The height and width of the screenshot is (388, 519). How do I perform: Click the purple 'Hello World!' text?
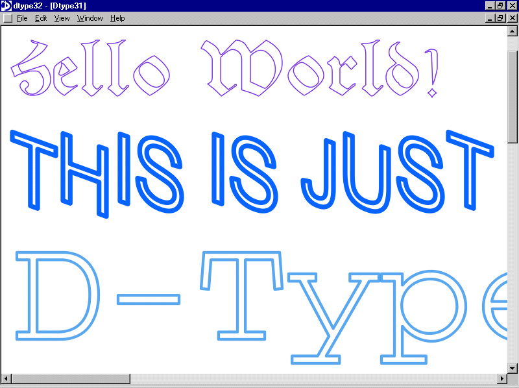[x=225, y=68]
